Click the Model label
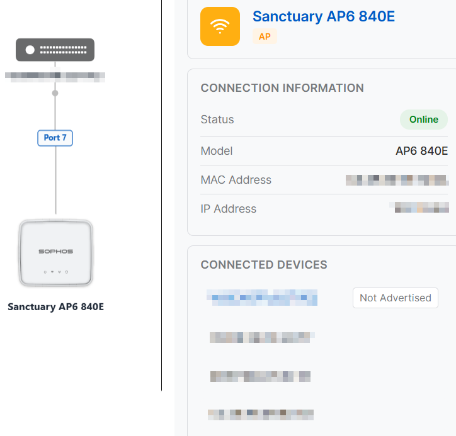 [217, 151]
